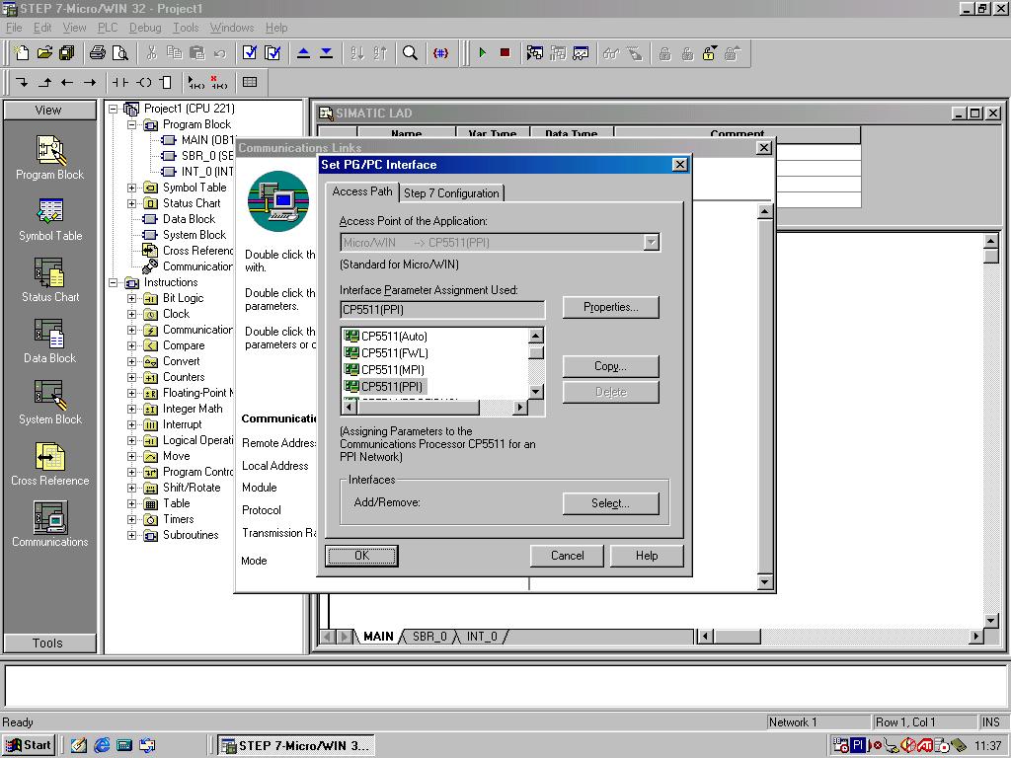
Task: Expand the Status Chart tree node
Action: tap(132, 203)
